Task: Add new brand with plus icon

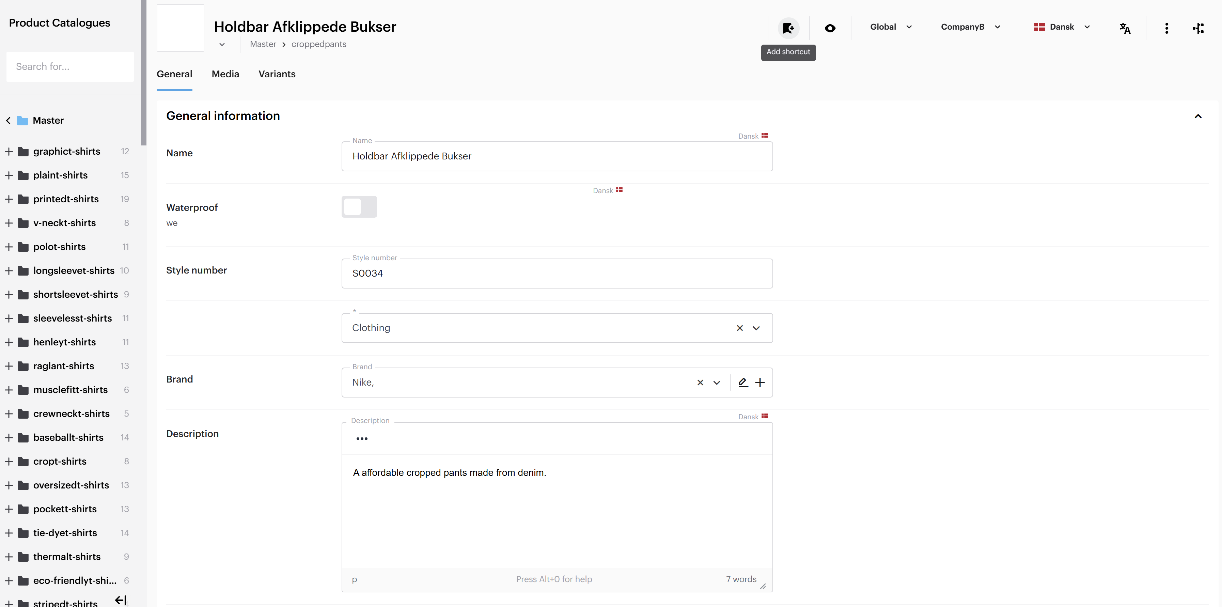Action: pyautogui.click(x=760, y=383)
